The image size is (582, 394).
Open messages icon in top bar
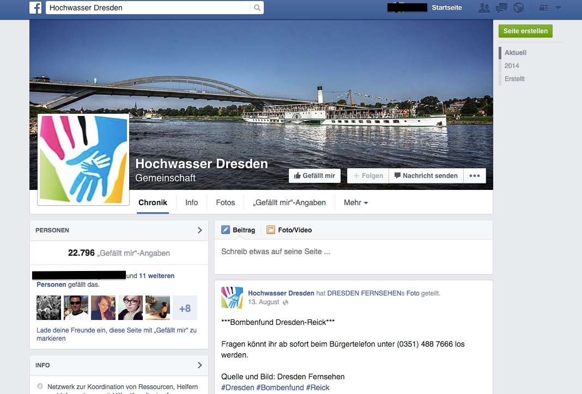coord(501,8)
